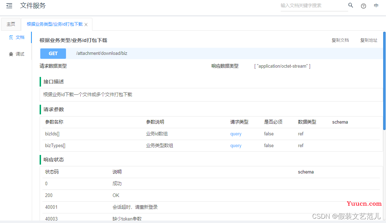Viewport: 386px width, 223px height.
Task: Click the 会话超时，请重新登录 description
Action: 135,207
